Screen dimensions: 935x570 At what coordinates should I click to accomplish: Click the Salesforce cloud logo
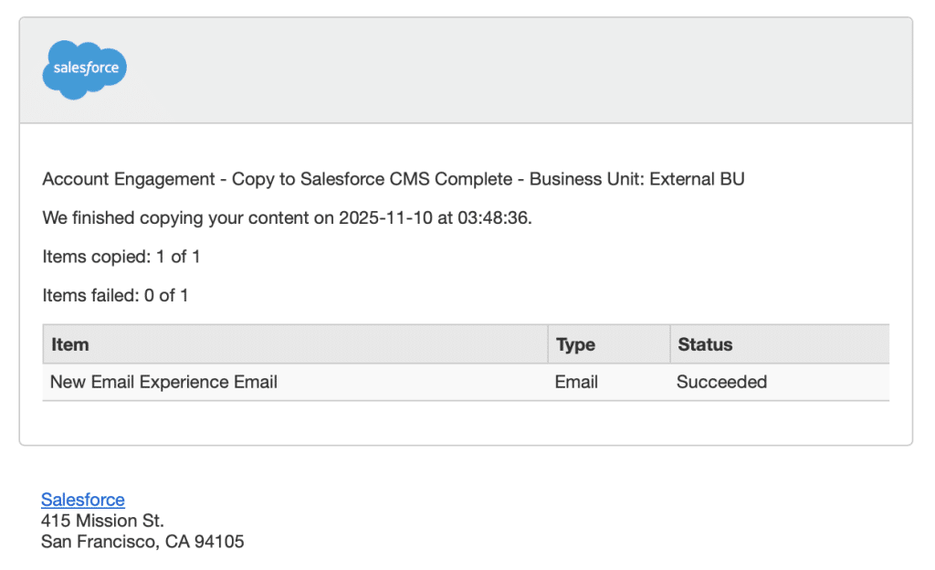(84, 69)
